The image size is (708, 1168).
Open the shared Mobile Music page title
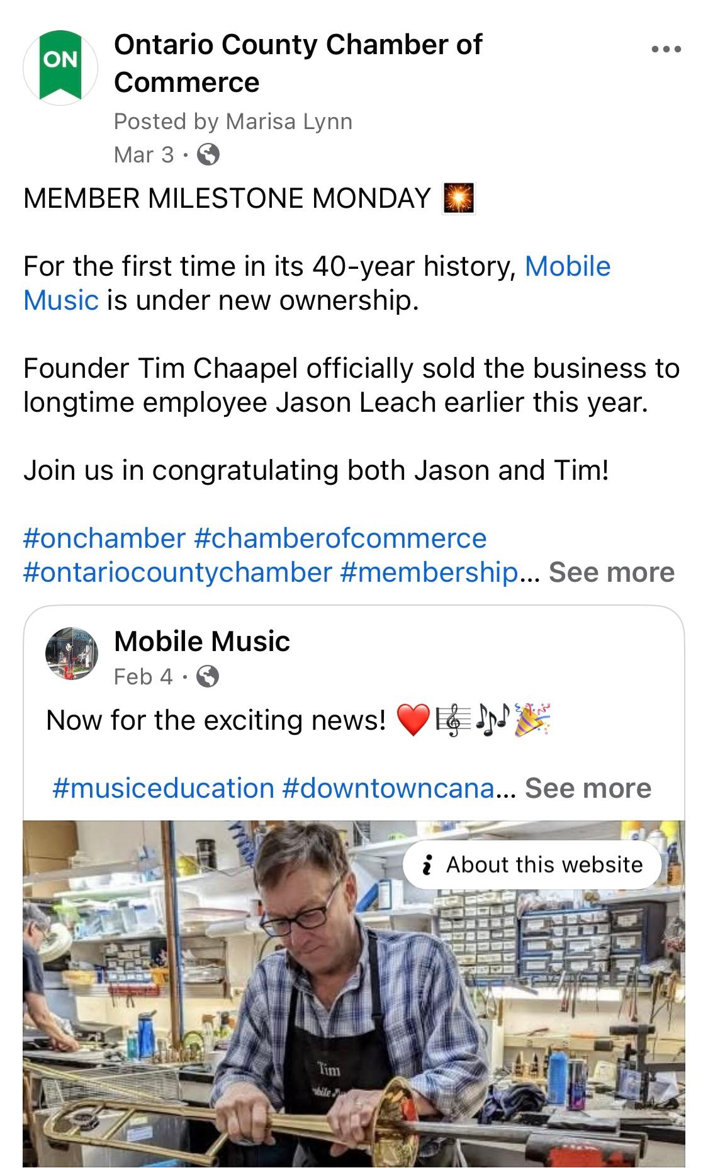[202, 642]
